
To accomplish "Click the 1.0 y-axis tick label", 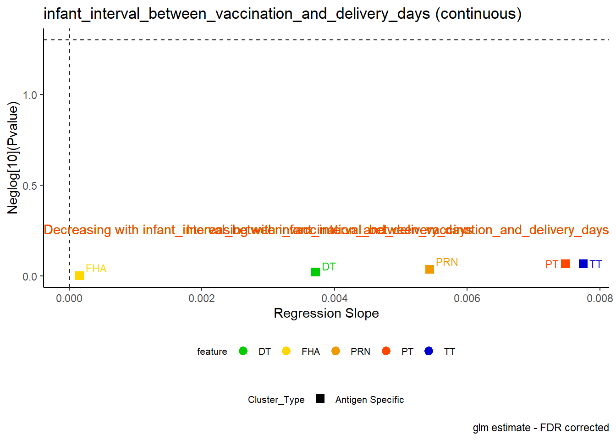I will click(x=30, y=95).
